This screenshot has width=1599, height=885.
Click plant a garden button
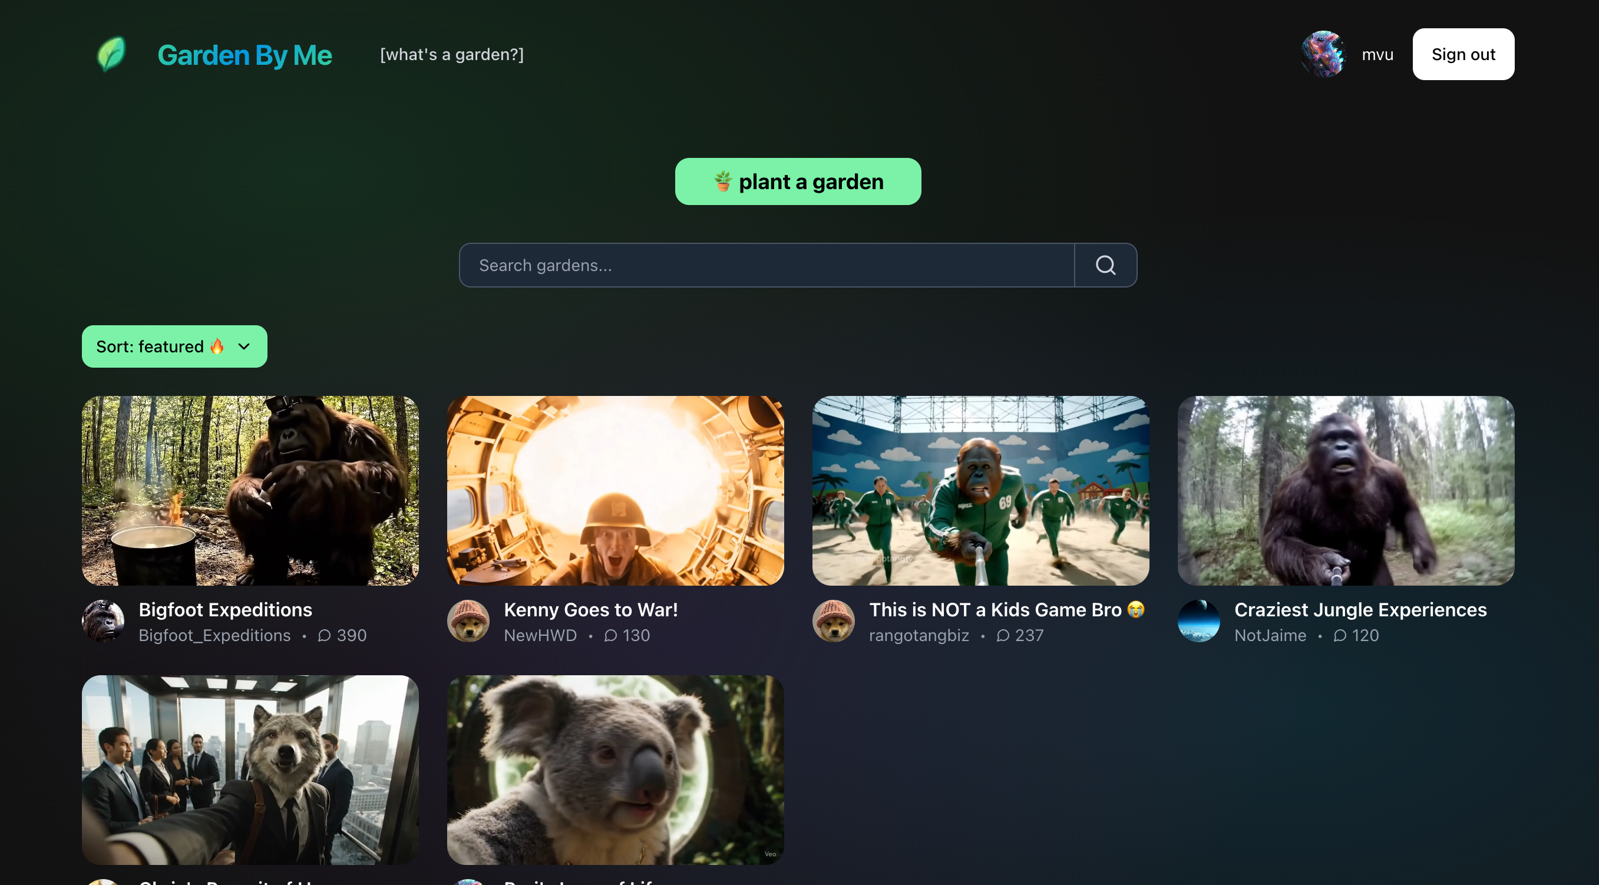798,181
